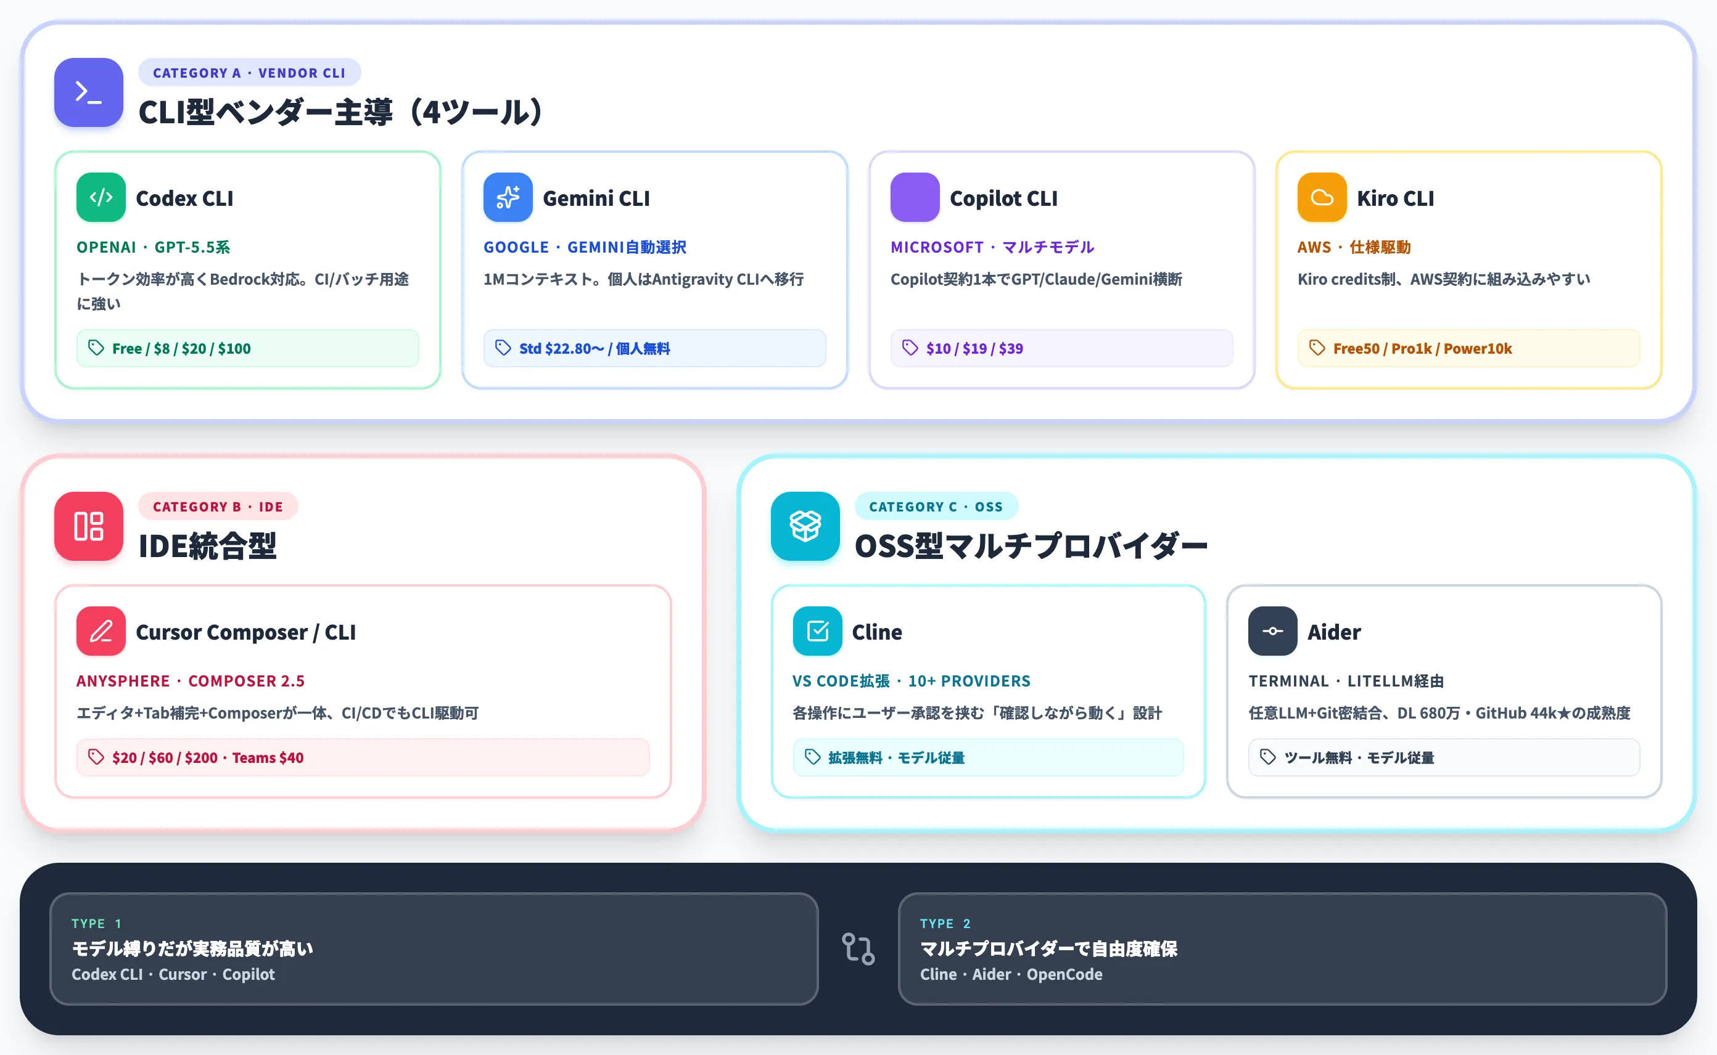The height and width of the screenshot is (1055, 1717).
Task: Click the text Cline · Aider · OpenCode
Action: [x=1011, y=974]
